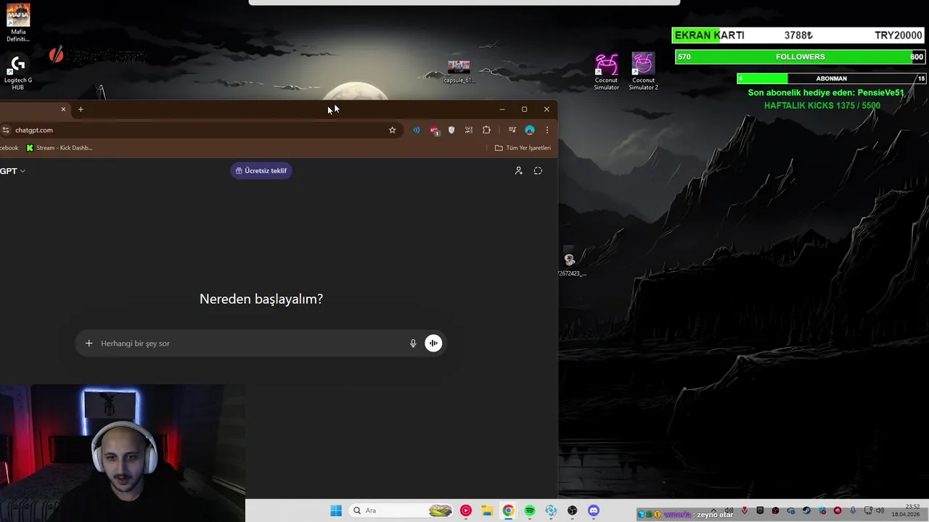
Task: Minimize the Chrome window
Action: click(x=502, y=109)
